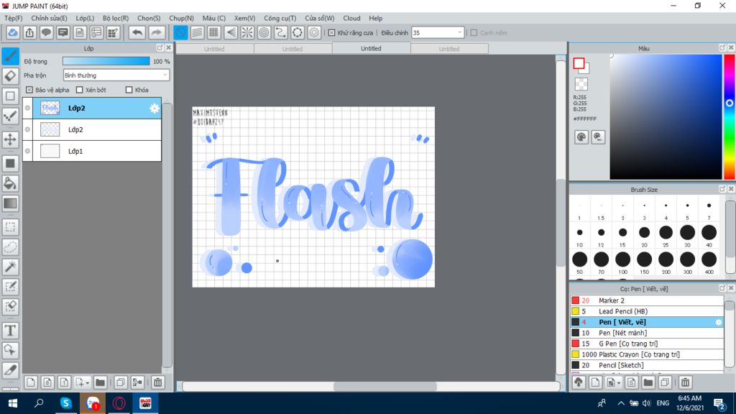The height and width of the screenshot is (414, 736).
Task: Toggle visibility of the unselected Lớp2 layer
Action: 28,129
